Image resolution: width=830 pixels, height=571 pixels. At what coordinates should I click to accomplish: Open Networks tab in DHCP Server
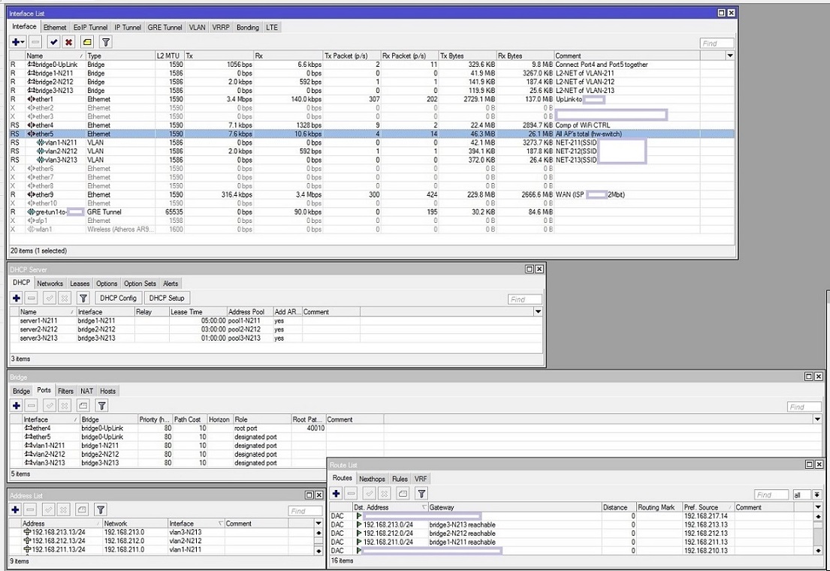click(50, 284)
